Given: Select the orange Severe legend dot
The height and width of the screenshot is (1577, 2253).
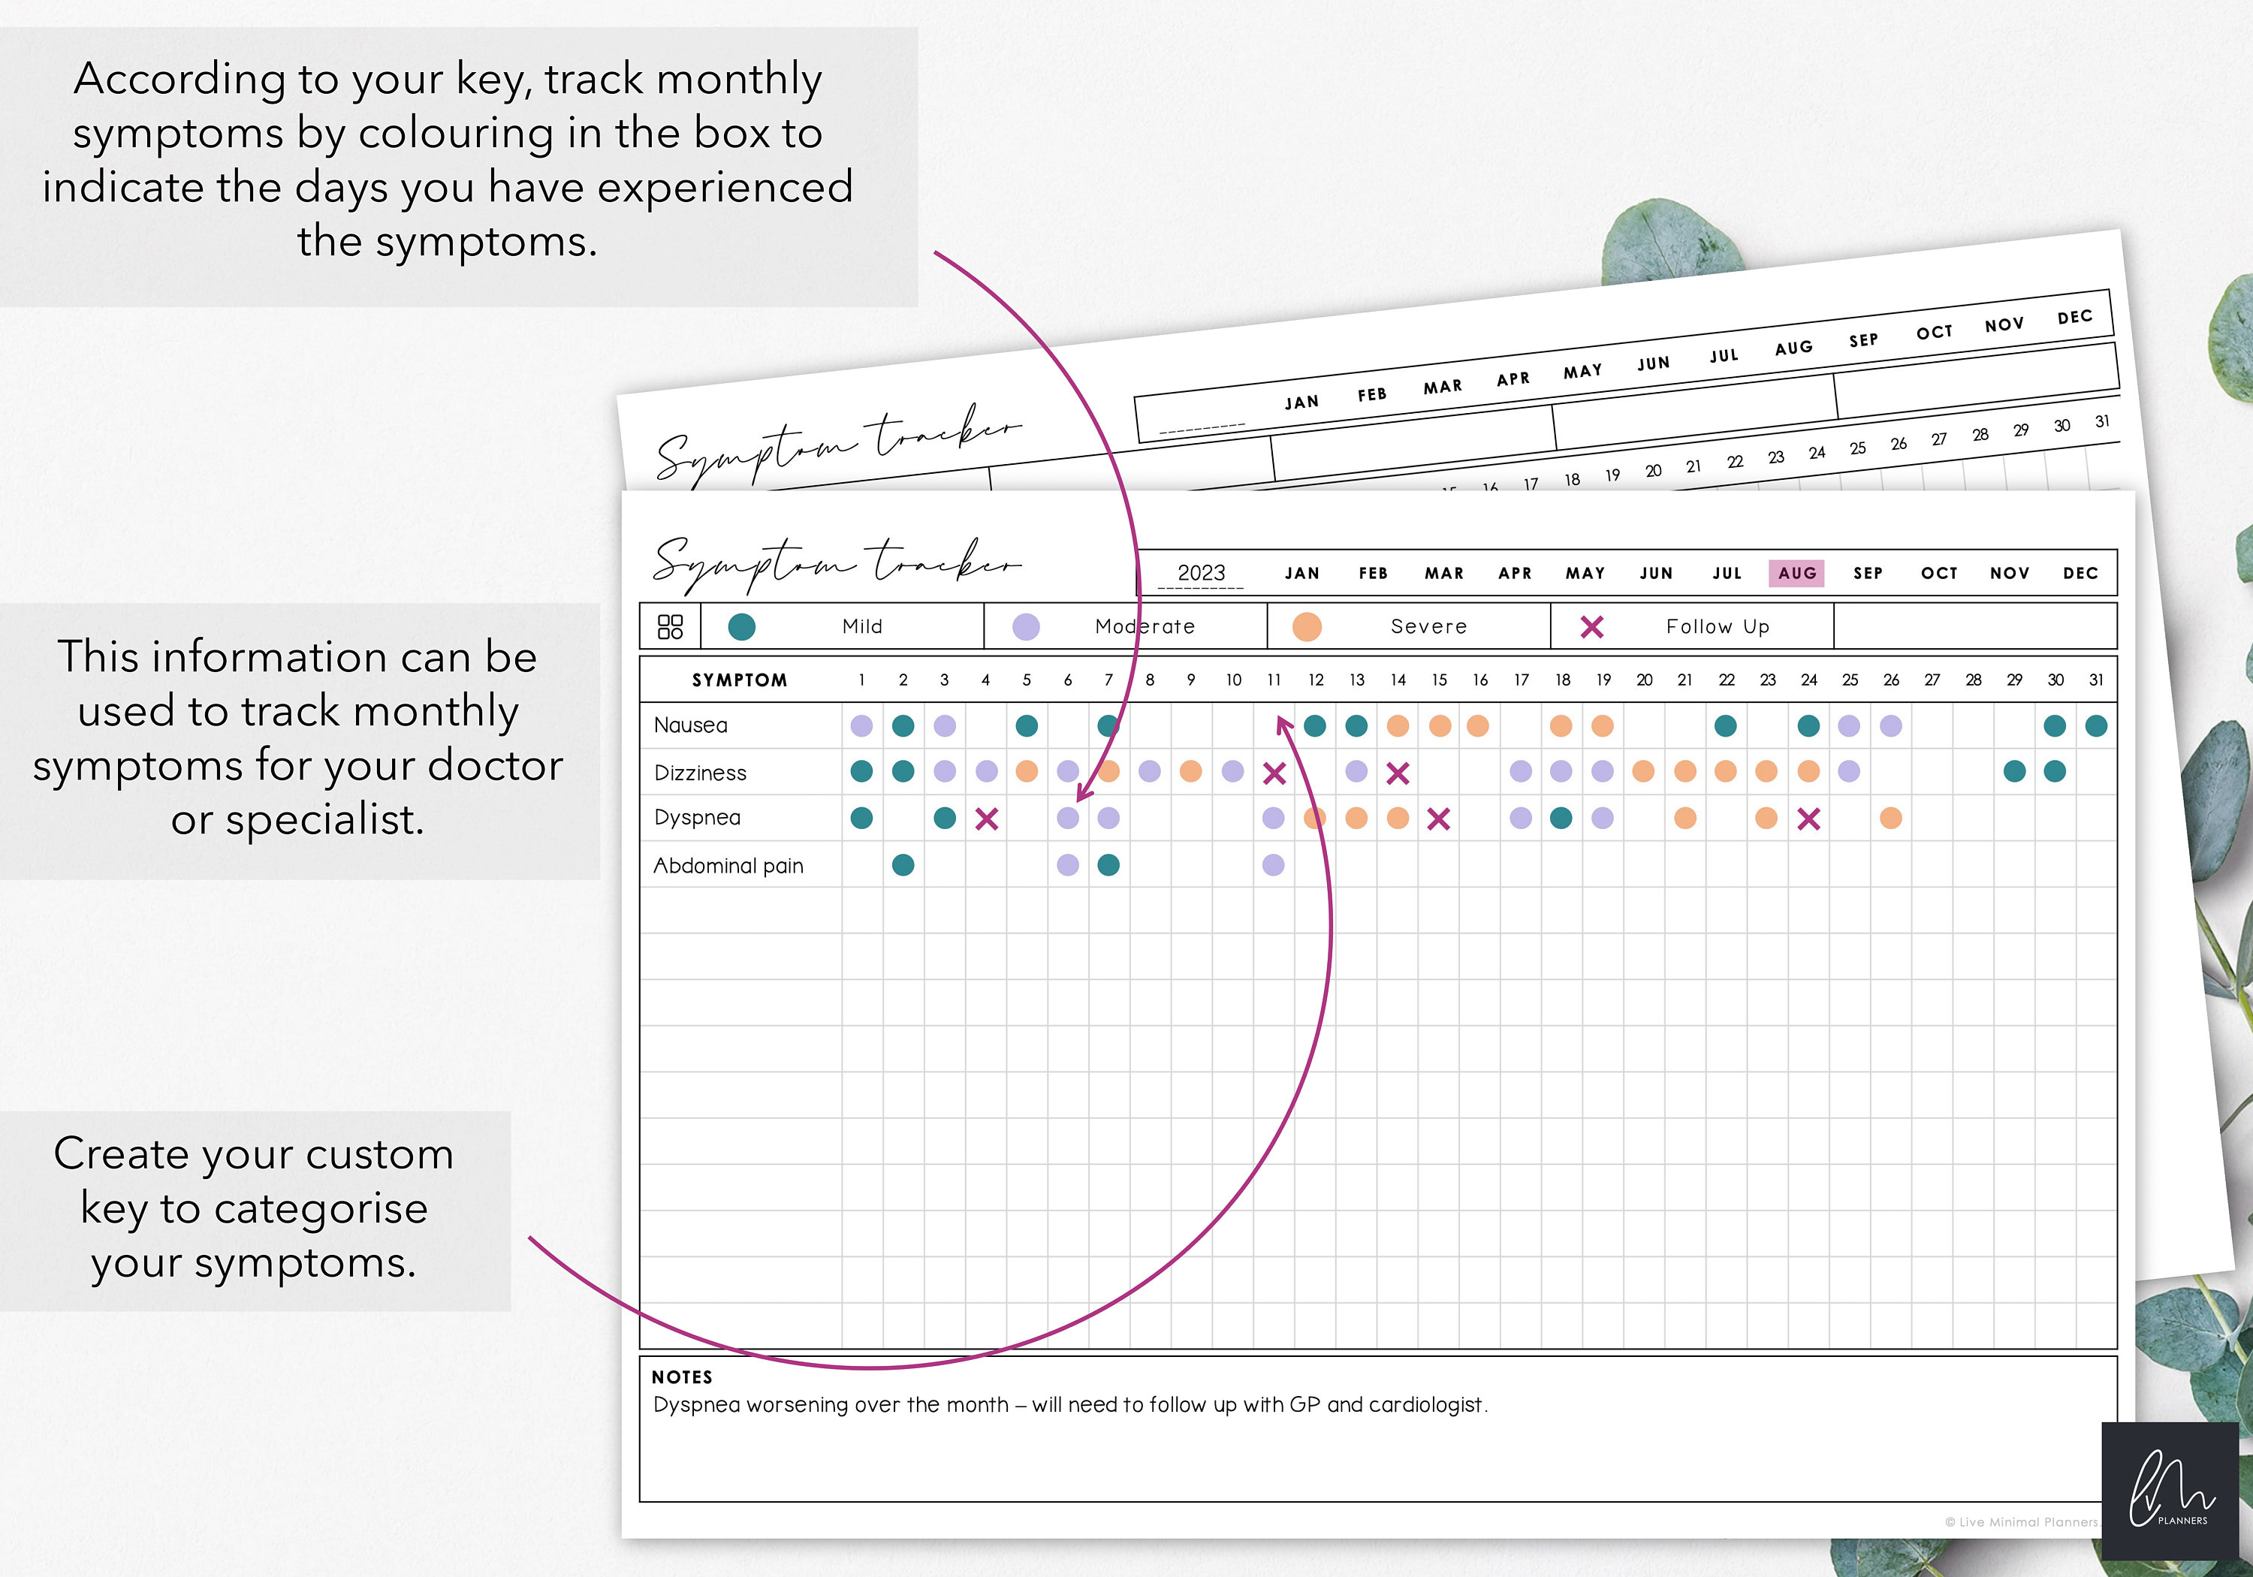Looking at the screenshot, I should (1307, 625).
